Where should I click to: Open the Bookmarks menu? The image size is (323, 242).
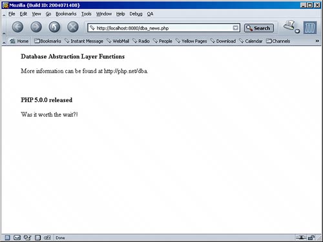66,14
